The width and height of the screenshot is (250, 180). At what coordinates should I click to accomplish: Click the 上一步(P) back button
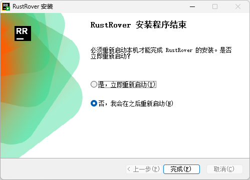click(x=144, y=169)
